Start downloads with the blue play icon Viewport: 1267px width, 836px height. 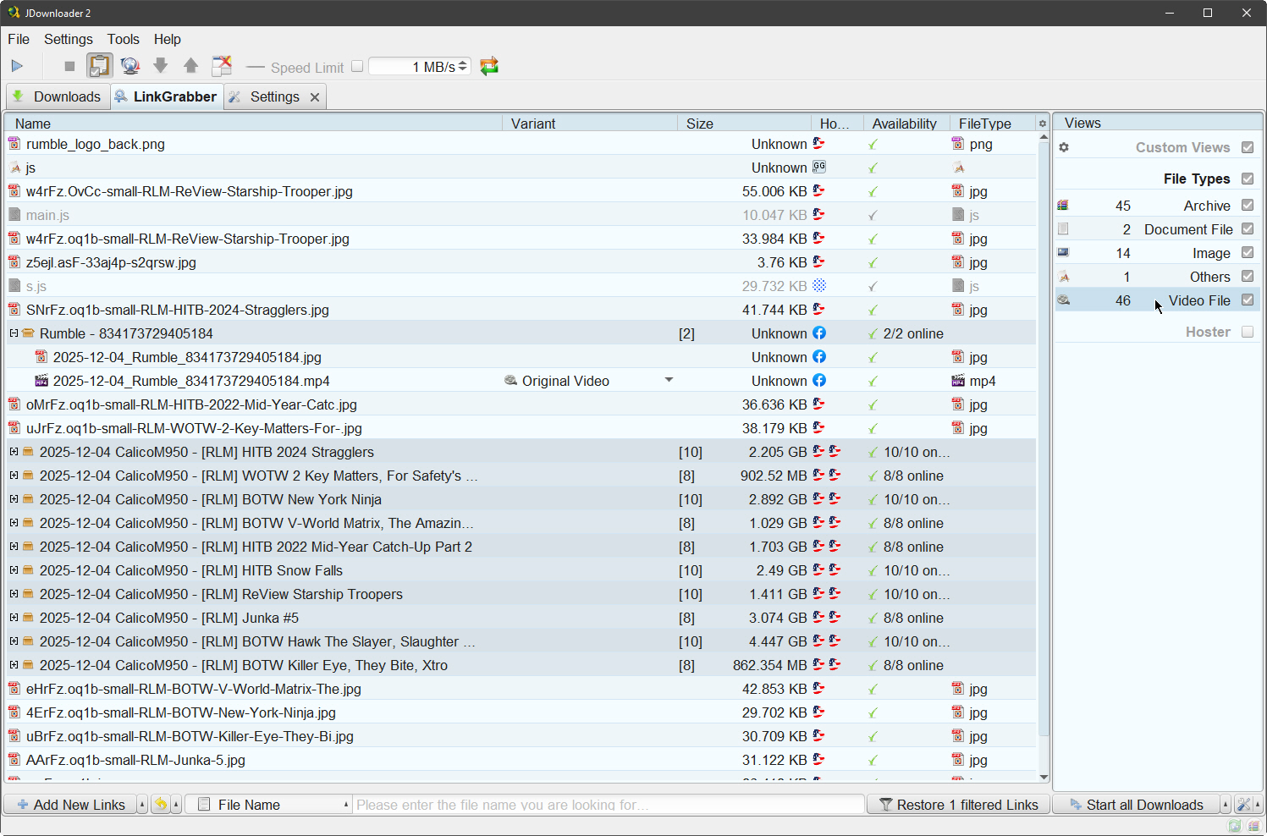pyautogui.click(x=17, y=66)
